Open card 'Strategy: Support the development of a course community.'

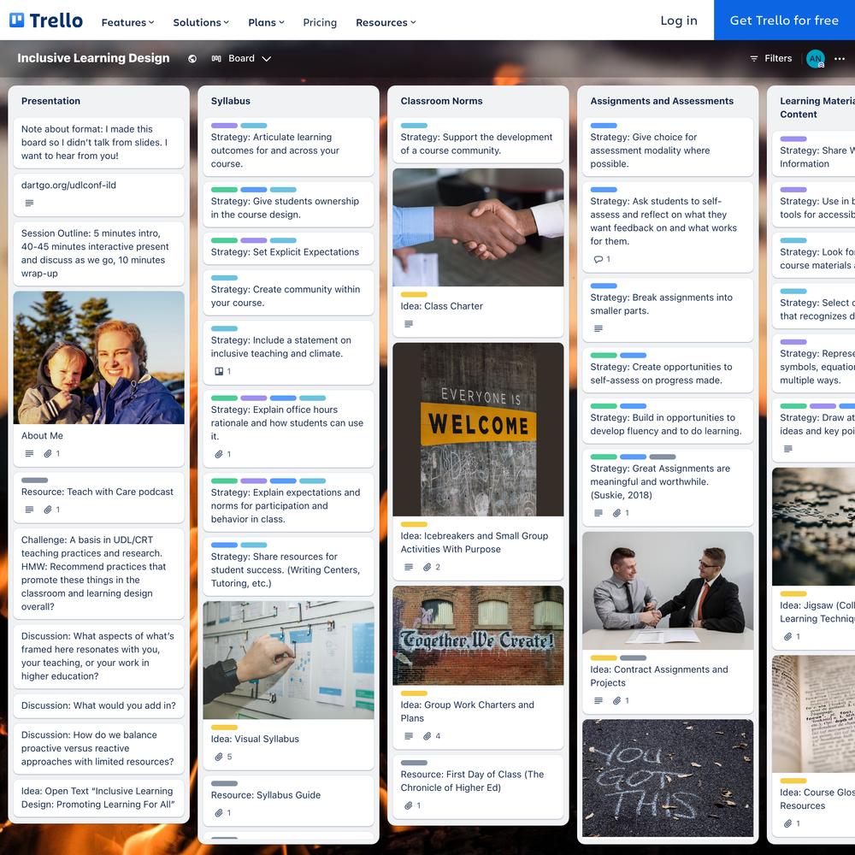tap(478, 140)
